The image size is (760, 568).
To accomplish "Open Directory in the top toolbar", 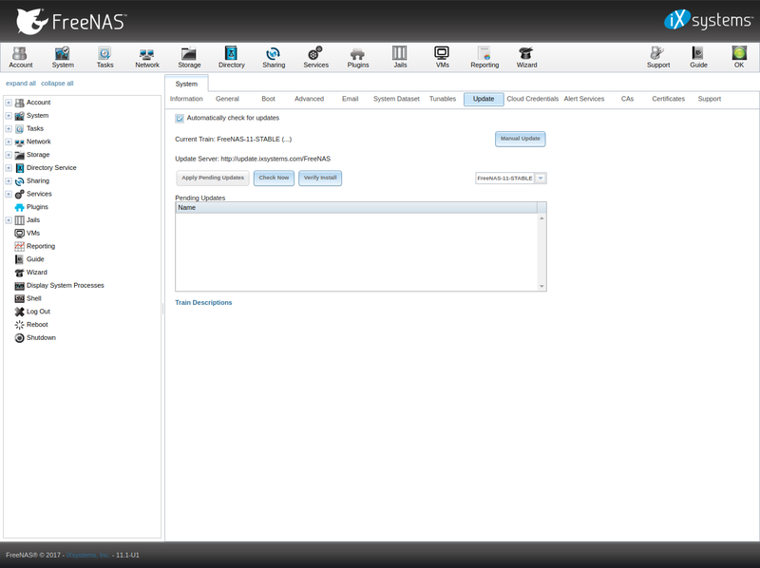I will point(231,57).
